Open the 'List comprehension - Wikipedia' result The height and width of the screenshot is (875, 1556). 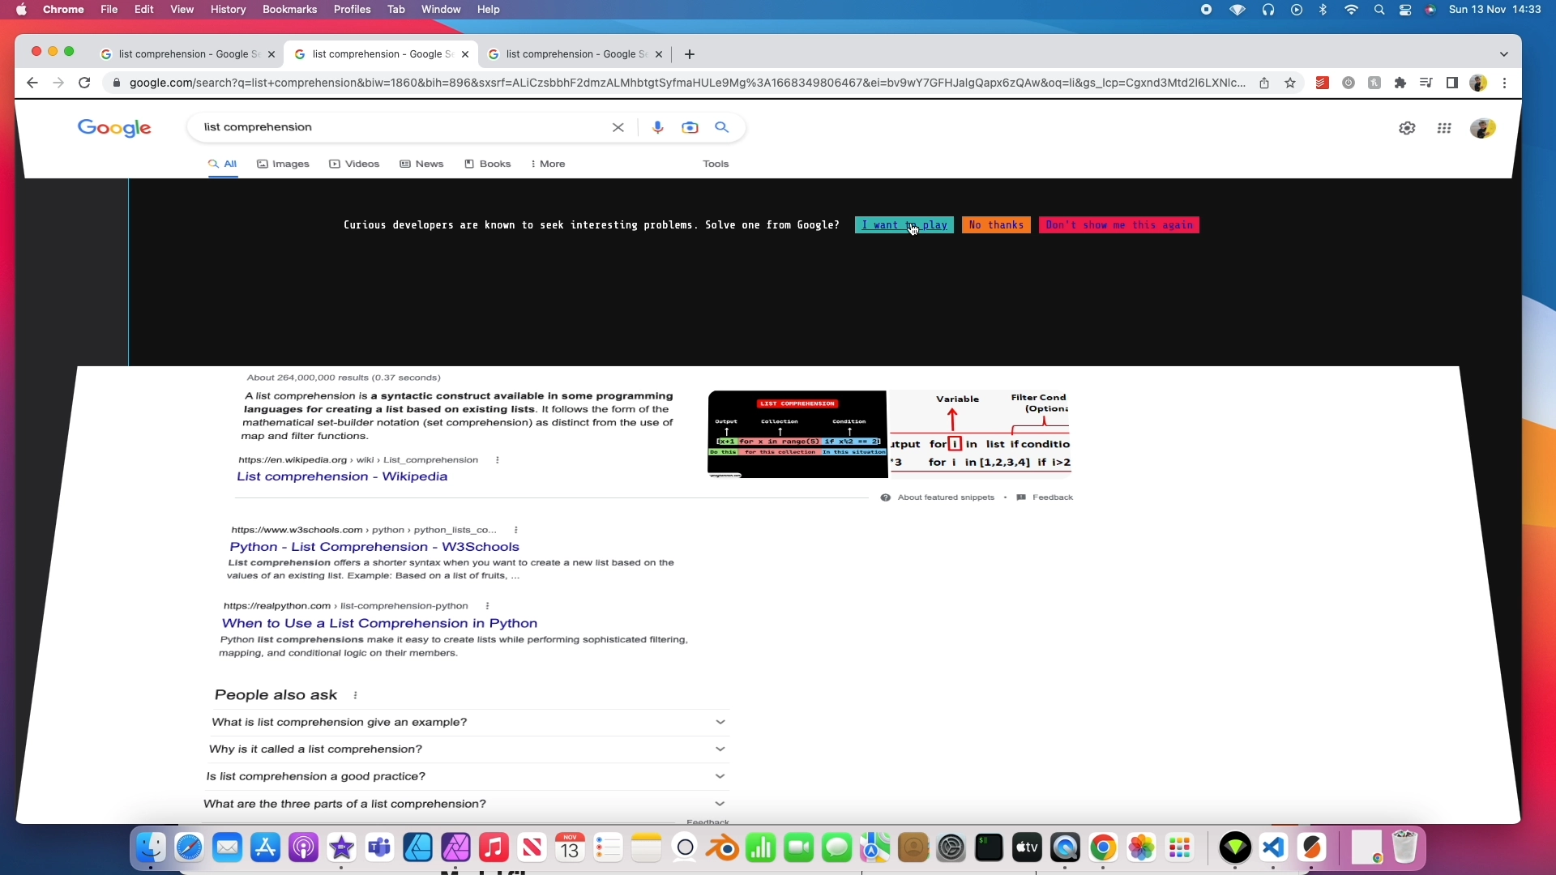341,476
